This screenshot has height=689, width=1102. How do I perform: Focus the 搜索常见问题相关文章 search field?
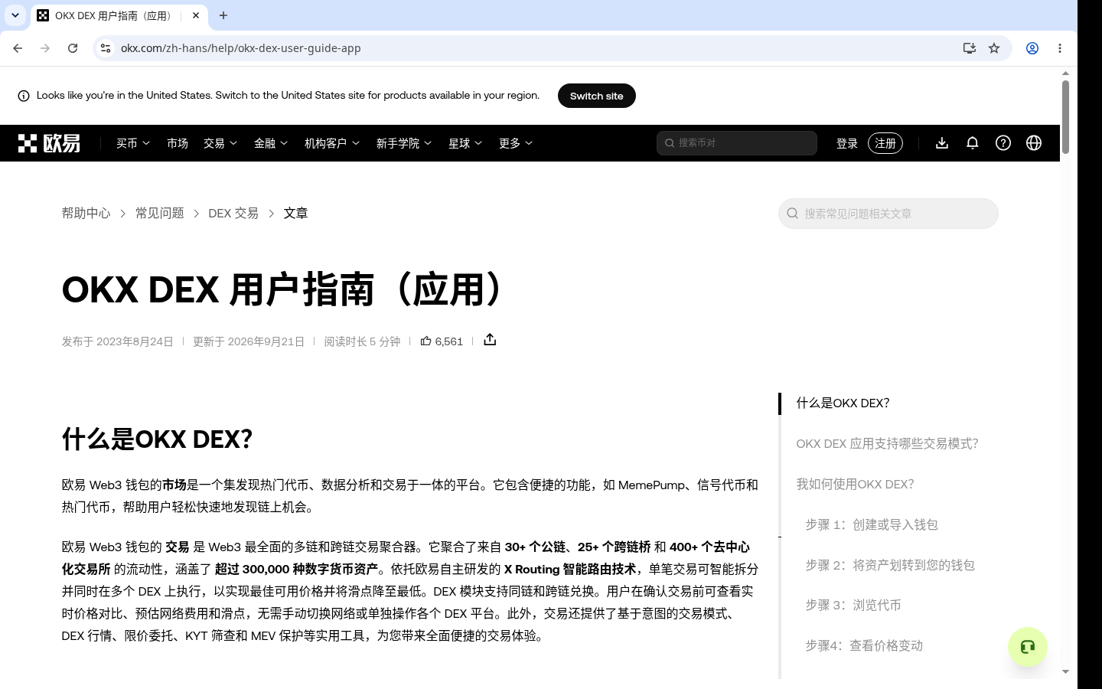tap(888, 214)
